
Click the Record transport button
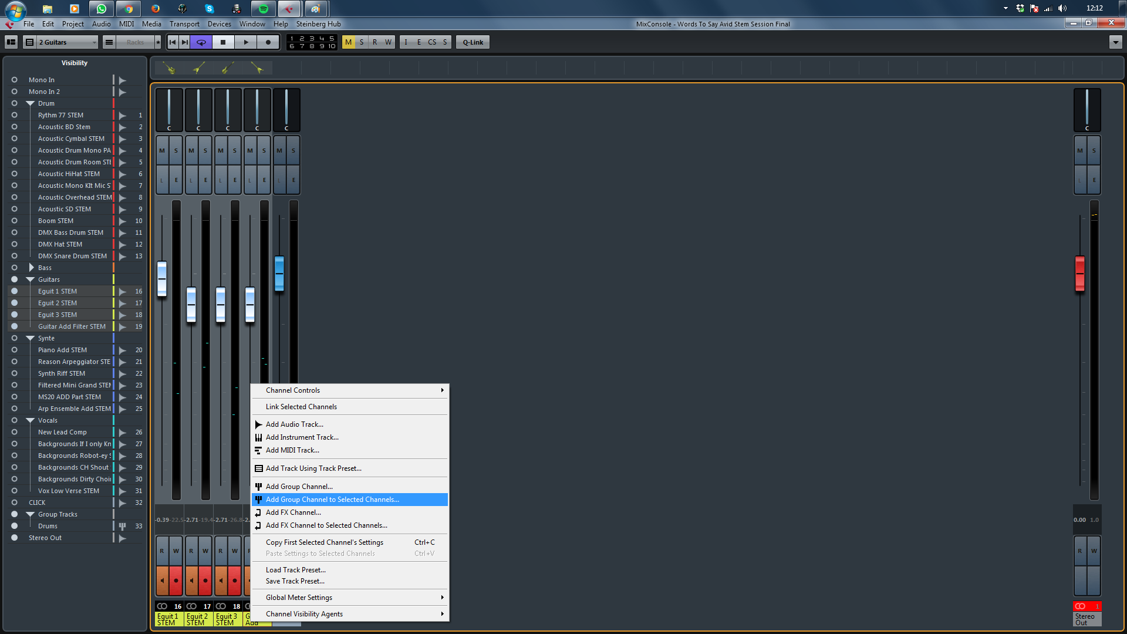[268, 42]
